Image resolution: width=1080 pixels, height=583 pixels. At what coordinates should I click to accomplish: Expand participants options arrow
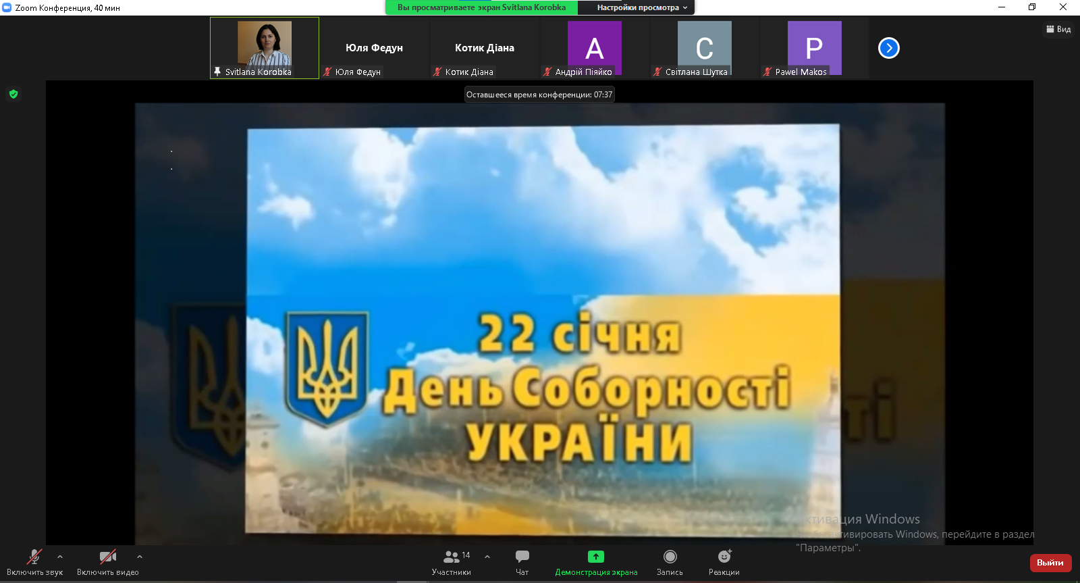(x=487, y=557)
